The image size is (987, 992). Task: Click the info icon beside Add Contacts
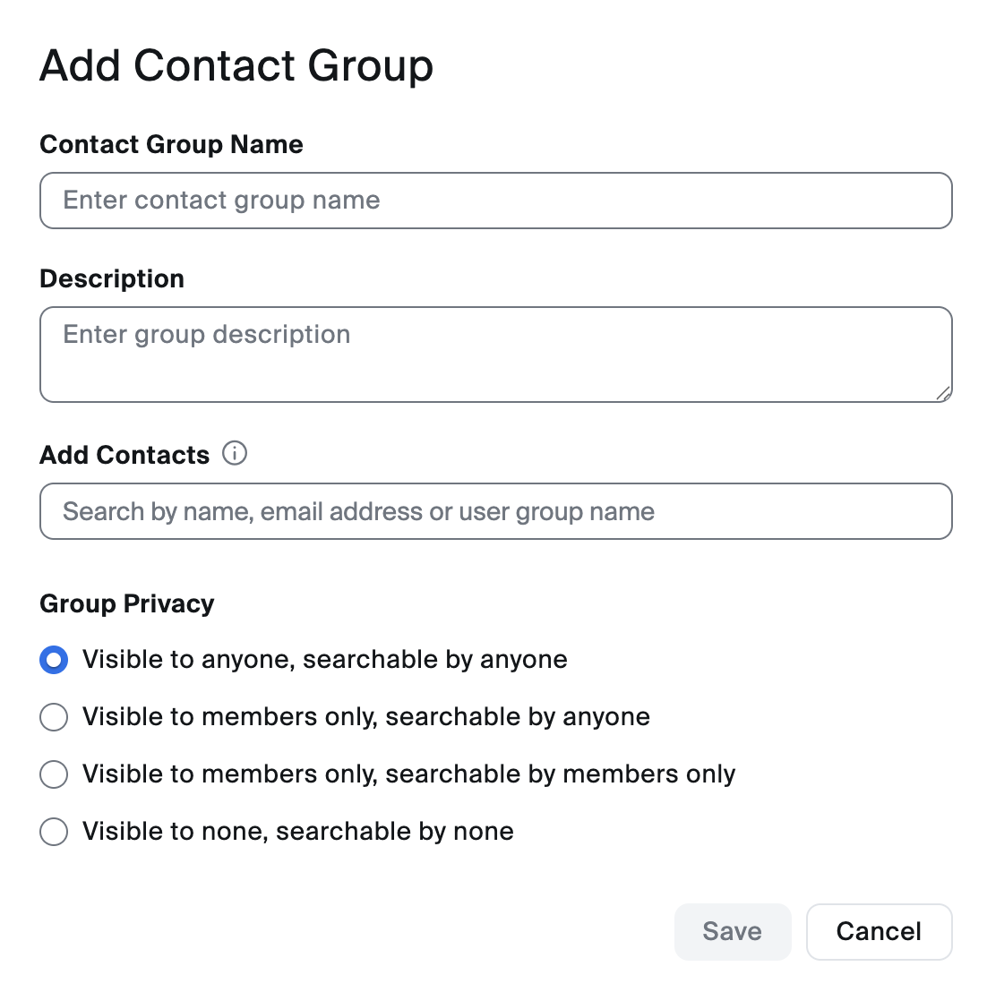[235, 454]
